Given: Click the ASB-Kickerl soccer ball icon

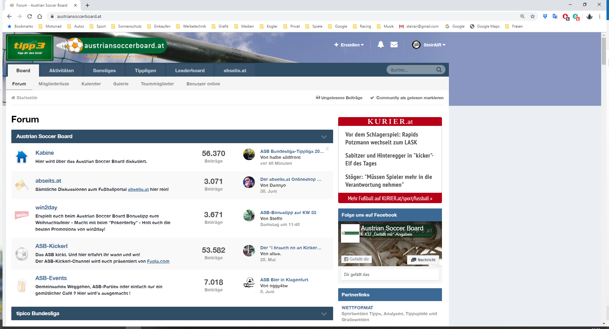Looking at the screenshot, I should click(x=22, y=254).
